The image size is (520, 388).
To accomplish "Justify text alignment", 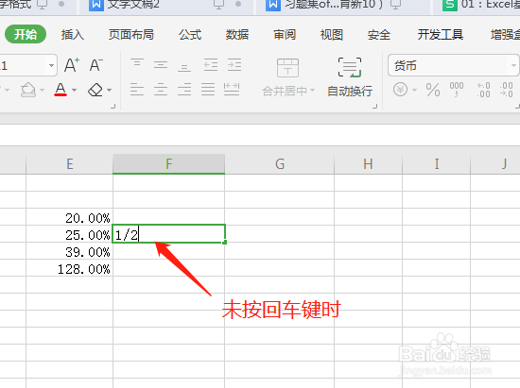I will click(208, 90).
